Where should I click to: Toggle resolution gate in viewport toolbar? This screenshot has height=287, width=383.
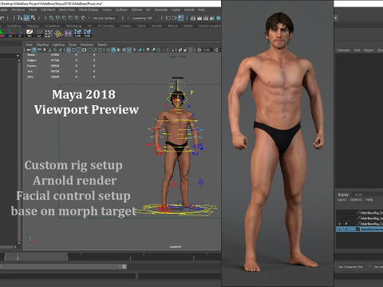click(79, 49)
